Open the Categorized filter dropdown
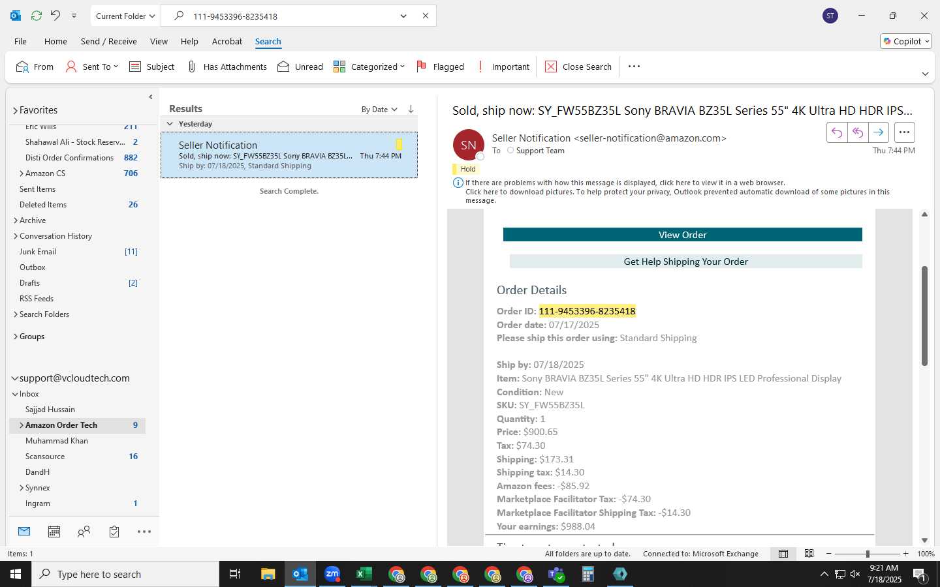 pos(369,67)
